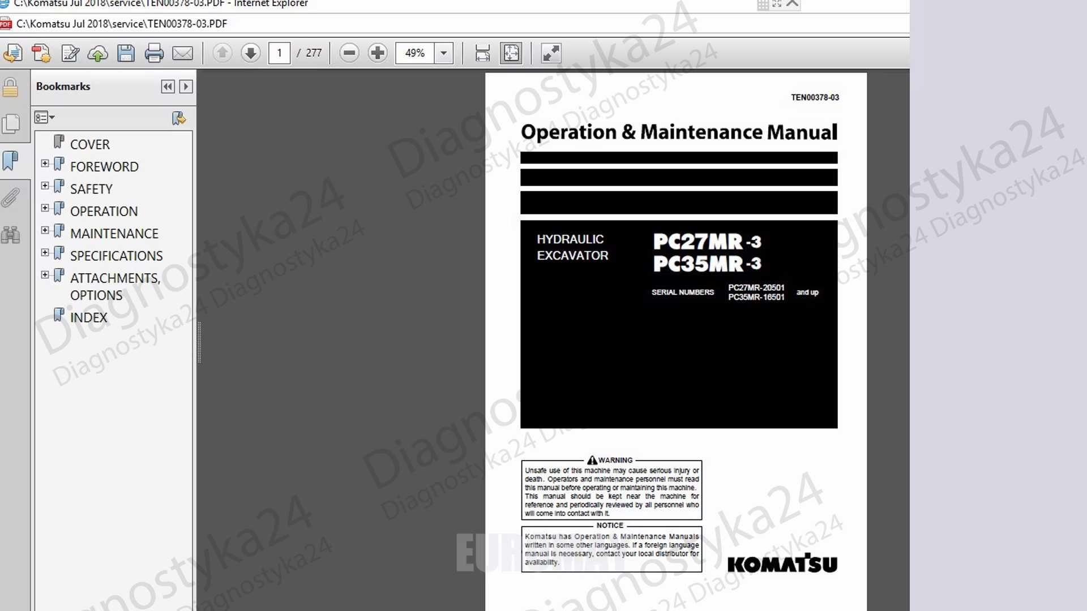Click the PC27MR-3 model text

tap(707, 242)
